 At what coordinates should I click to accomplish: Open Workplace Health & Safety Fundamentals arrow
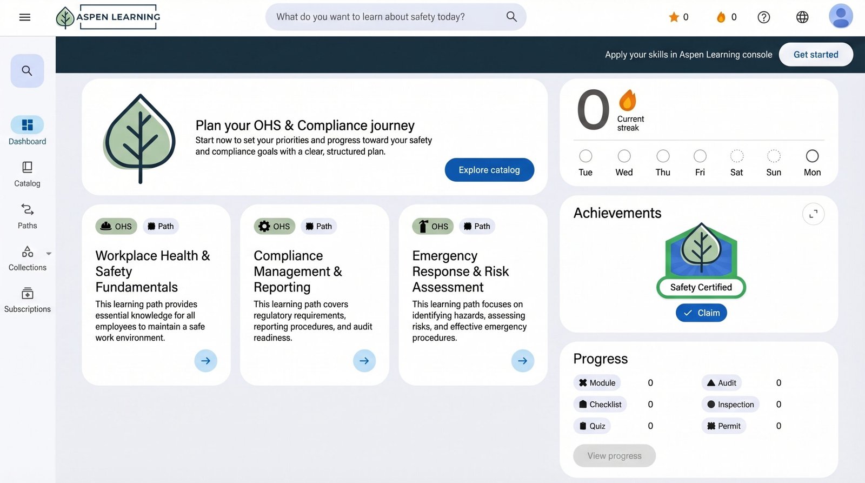pos(205,361)
